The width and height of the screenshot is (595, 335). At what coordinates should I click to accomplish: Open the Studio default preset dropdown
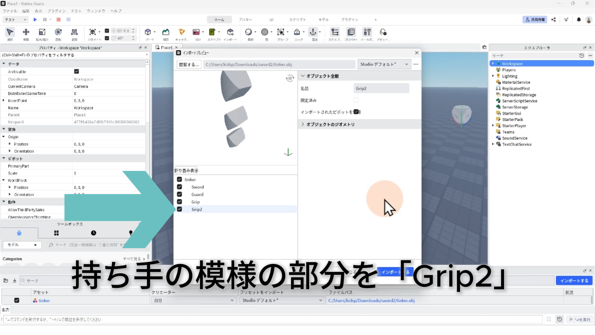point(384,65)
